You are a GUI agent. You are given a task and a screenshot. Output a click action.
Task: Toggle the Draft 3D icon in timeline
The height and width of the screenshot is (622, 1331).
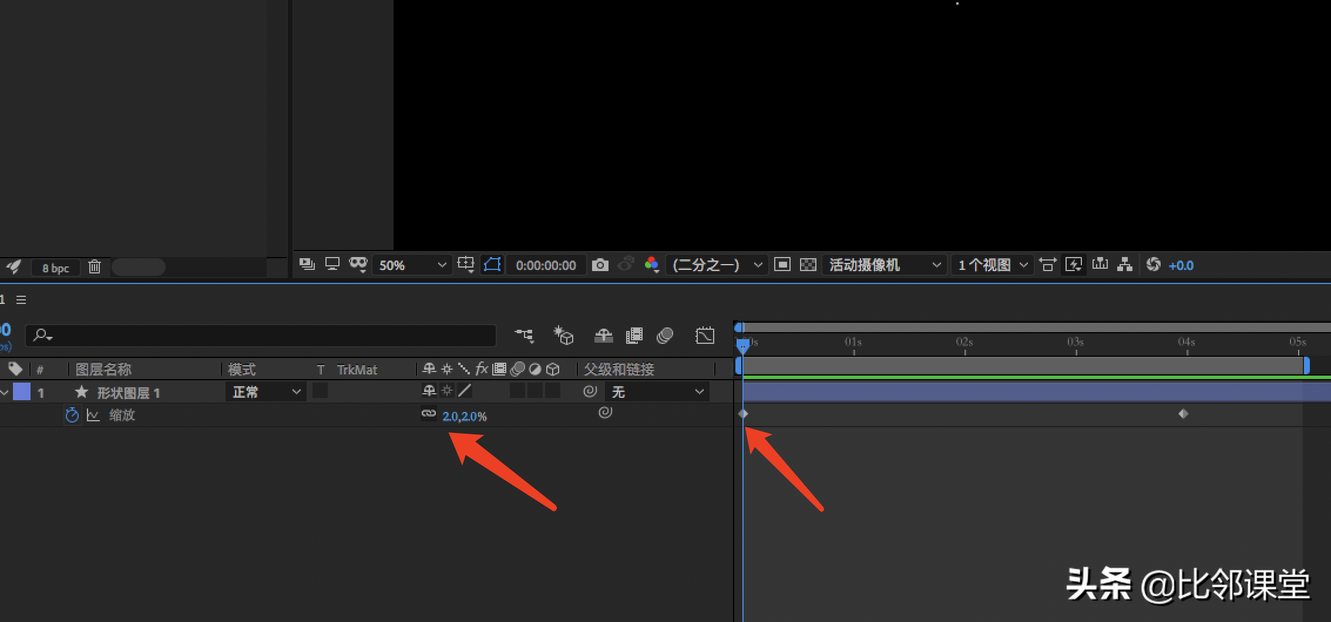click(563, 336)
